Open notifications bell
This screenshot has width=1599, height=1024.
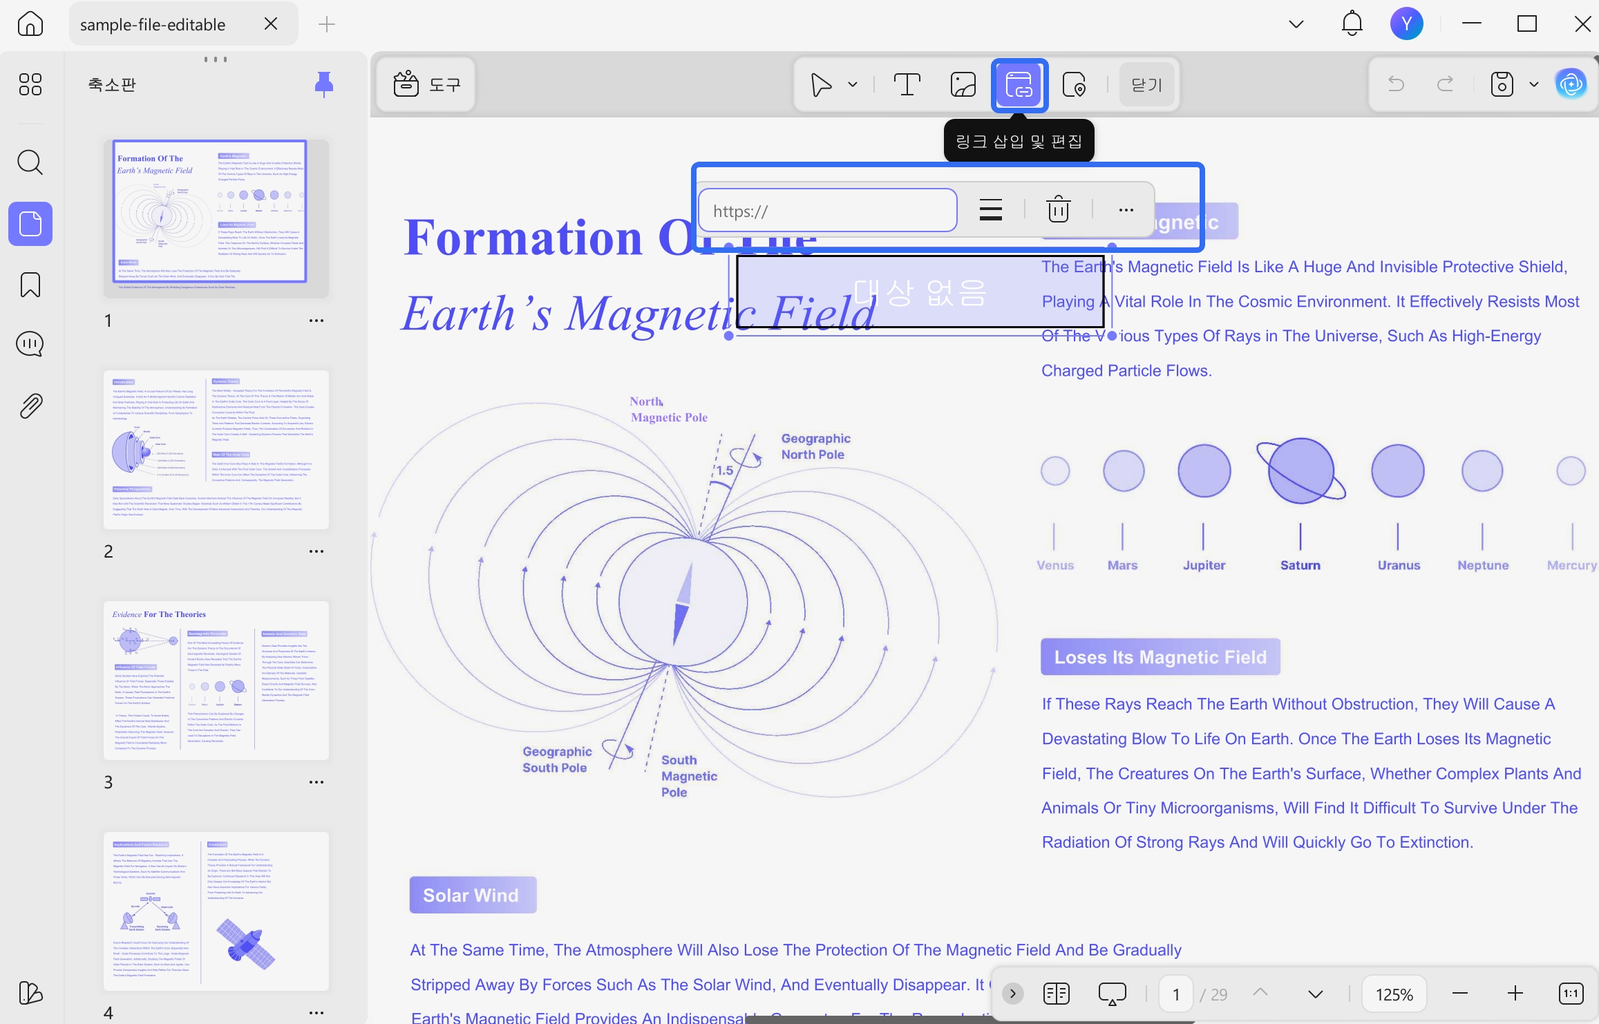[1352, 24]
